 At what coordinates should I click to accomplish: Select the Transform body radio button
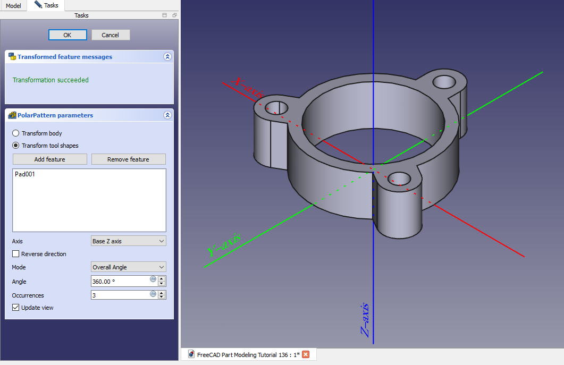[x=16, y=133]
